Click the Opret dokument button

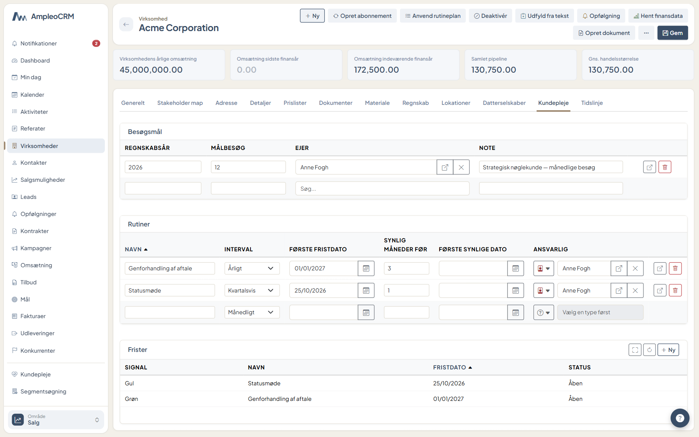pos(604,33)
